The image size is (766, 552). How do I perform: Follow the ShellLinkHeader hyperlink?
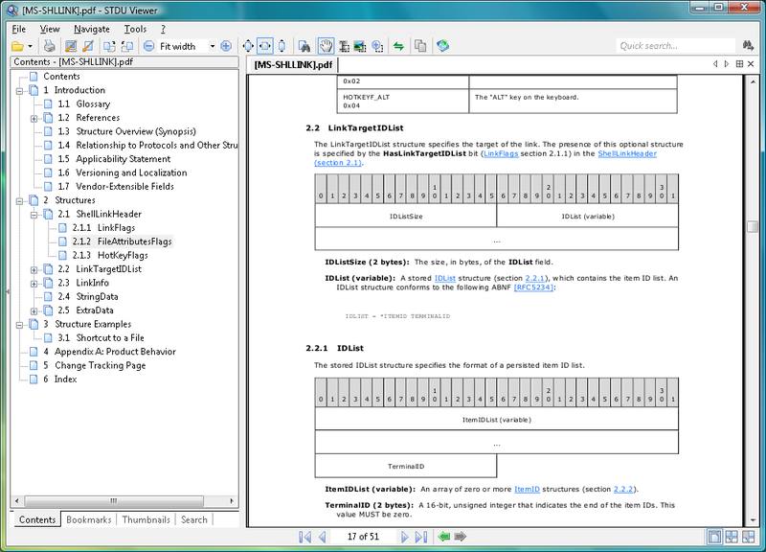coord(627,153)
